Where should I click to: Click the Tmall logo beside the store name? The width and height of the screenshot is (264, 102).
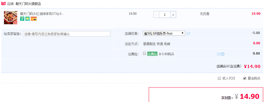(3, 3)
